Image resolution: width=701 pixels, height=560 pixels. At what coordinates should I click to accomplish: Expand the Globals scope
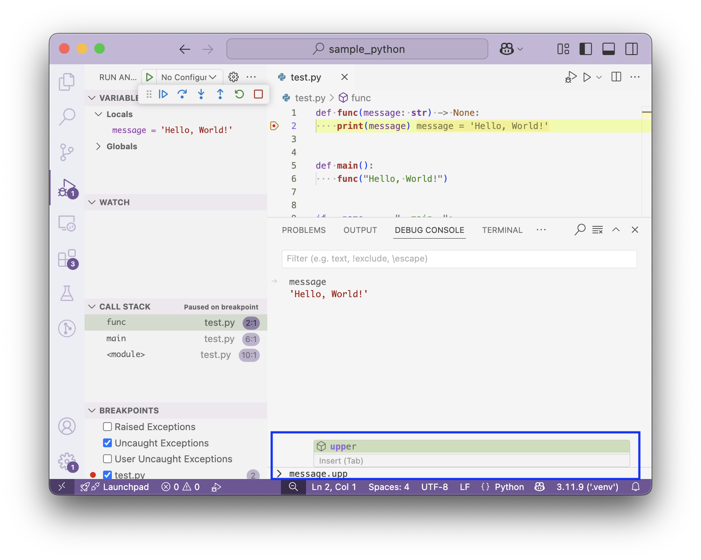tap(99, 146)
